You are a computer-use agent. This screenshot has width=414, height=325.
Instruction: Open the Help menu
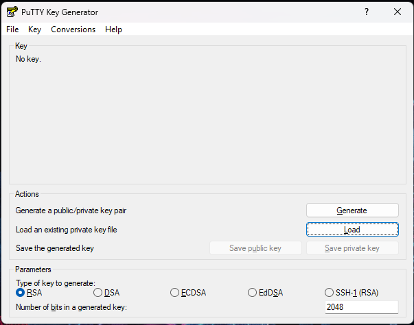113,29
